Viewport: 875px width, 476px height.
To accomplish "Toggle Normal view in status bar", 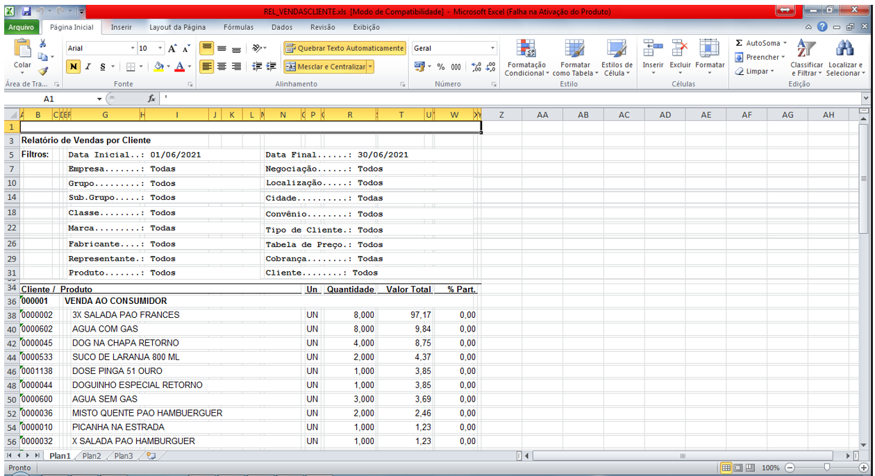I will (726, 468).
